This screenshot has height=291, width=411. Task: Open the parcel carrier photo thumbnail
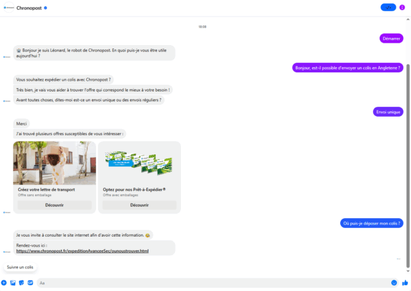pyautogui.click(x=54, y=163)
